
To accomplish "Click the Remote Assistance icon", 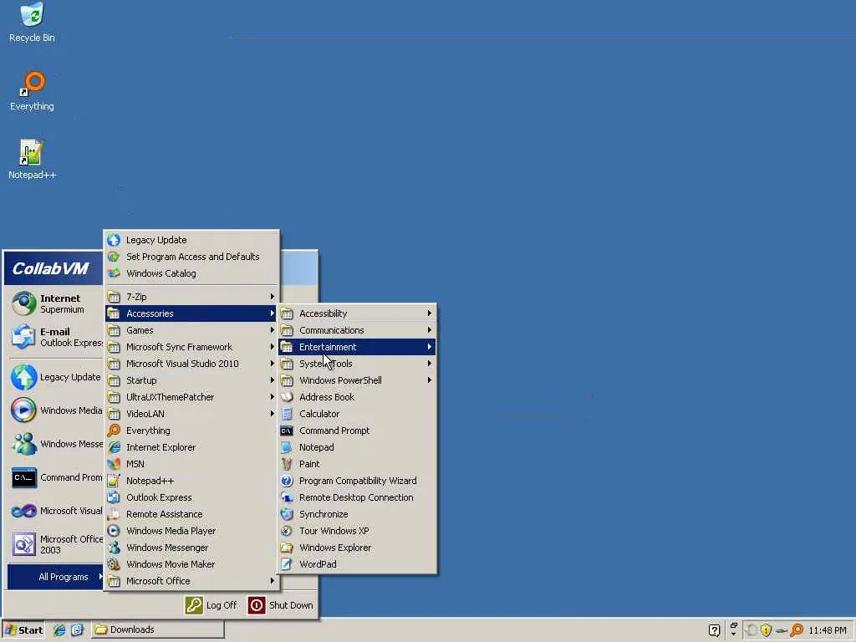I will 114,514.
